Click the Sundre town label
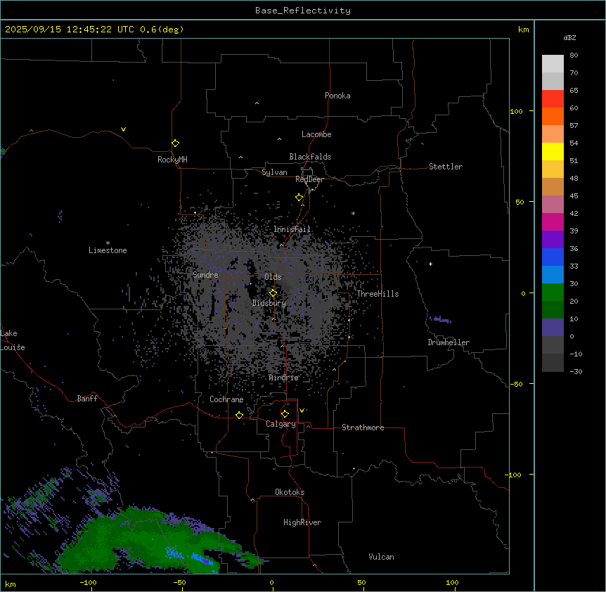Image resolution: width=606 pixels, height=592 pixels. pos(205,275)
